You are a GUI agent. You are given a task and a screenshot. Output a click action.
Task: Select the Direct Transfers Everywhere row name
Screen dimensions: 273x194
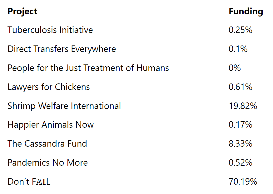(62, 49)
